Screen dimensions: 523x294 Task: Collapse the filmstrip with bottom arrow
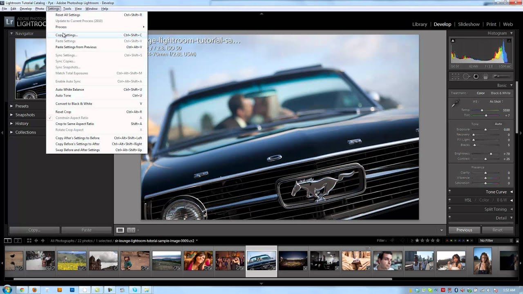(x=261, y=283)
